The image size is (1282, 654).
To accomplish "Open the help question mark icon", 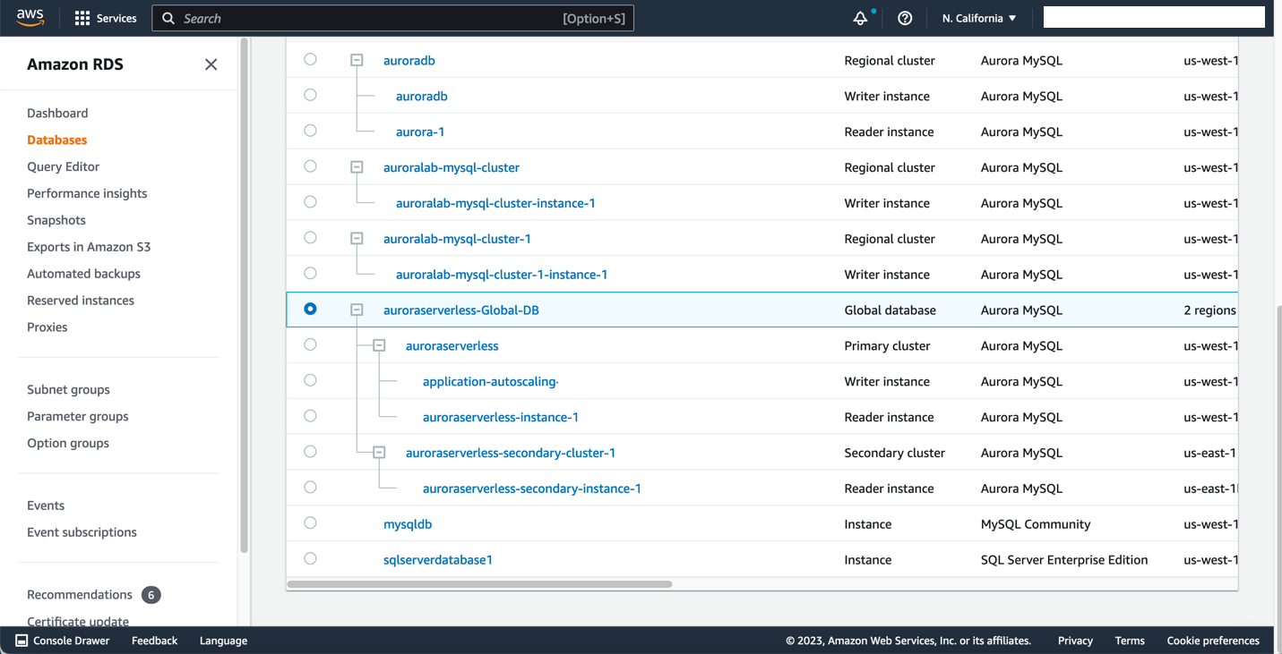I will pos(905,18).
